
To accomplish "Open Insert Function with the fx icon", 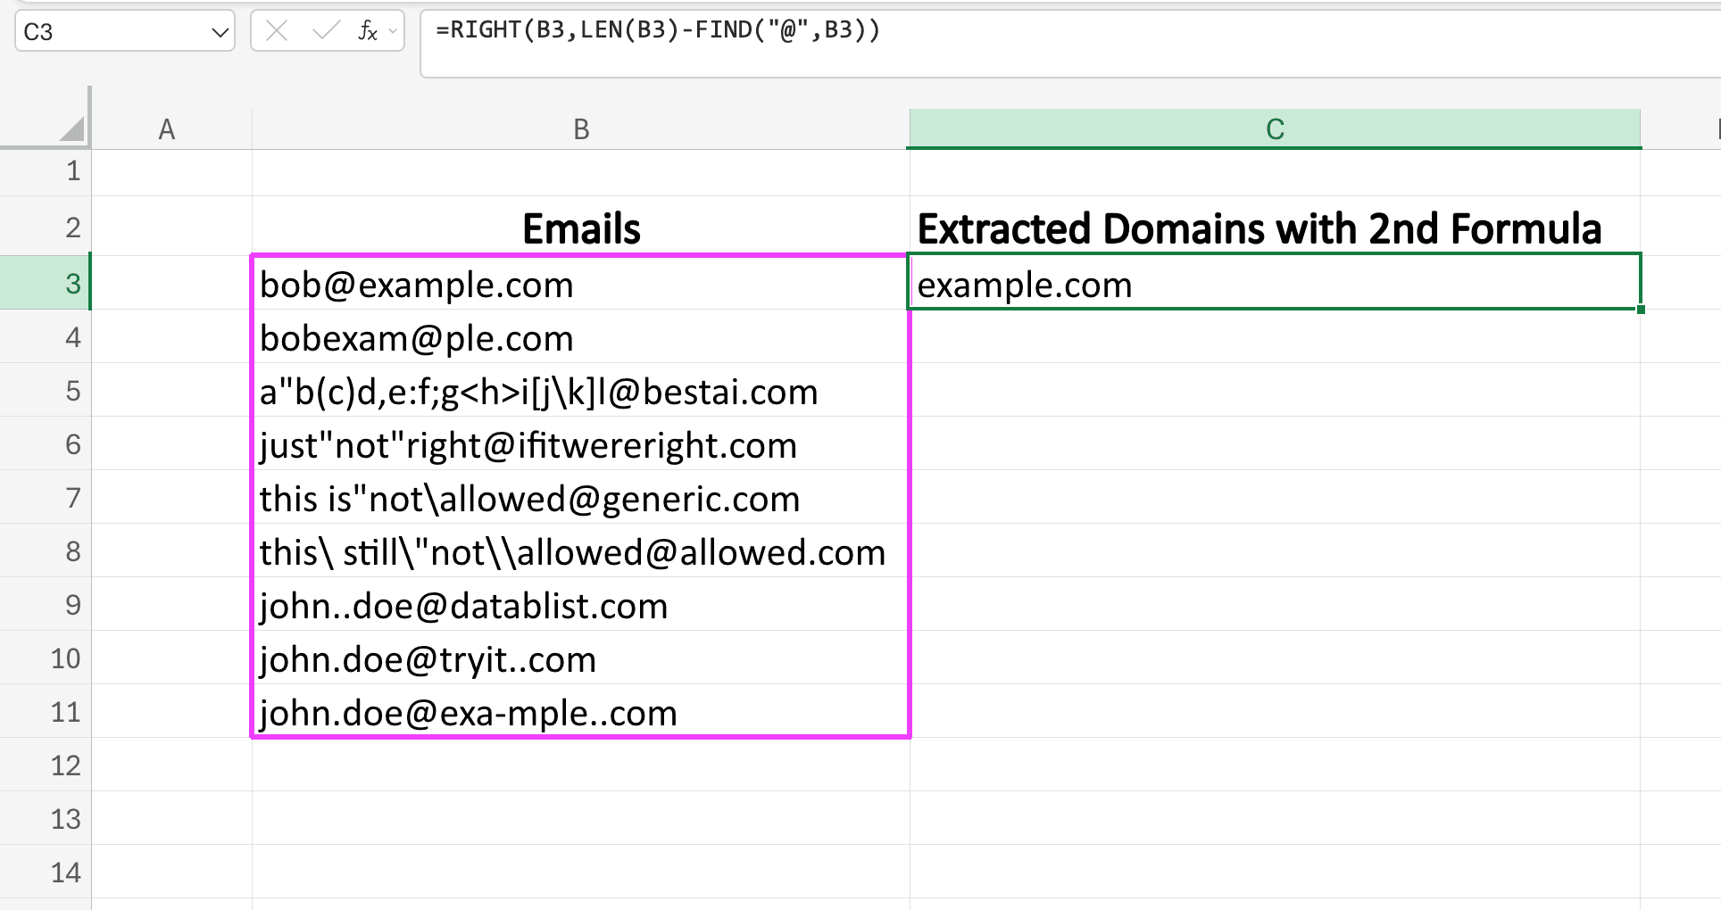I will click(x=366, y=31).
